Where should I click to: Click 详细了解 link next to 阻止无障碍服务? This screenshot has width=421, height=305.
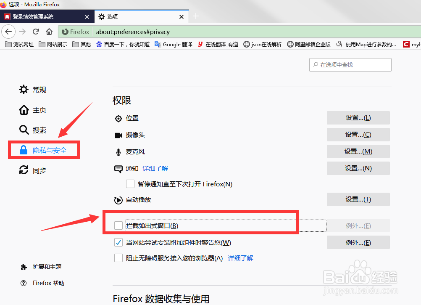click(241, 258)
